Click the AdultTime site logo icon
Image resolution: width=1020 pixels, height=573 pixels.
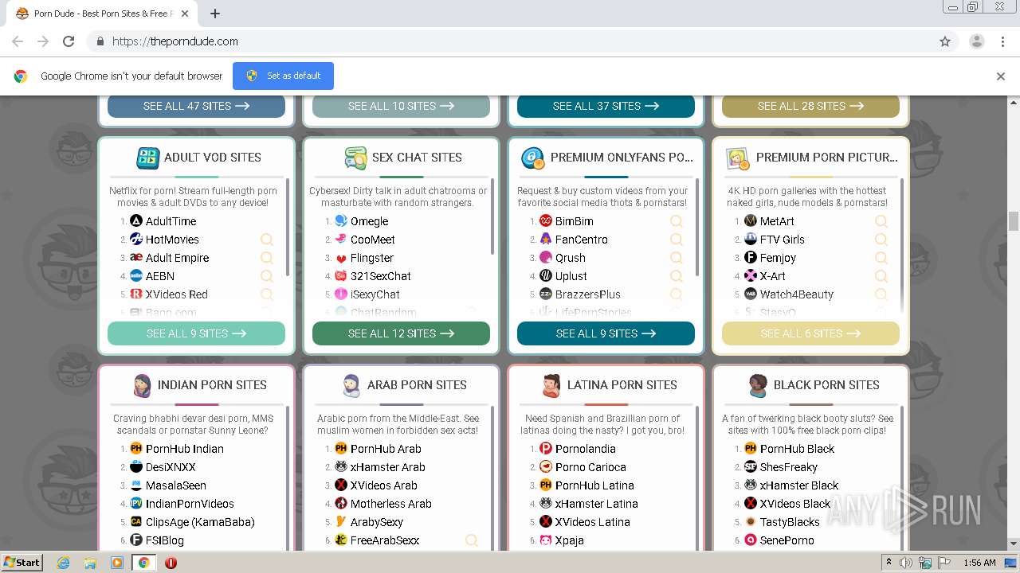pyautogui.click(x=136, y=221)
